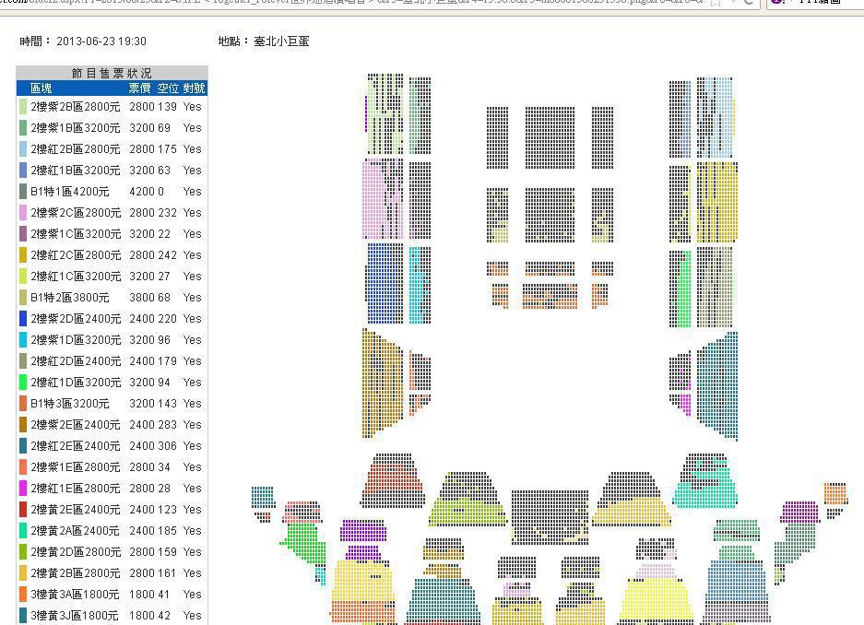The height and width of the screenshot is (625, 864).
Task: Choose the 2樓黃2A區2400元 area
Action: pos(112,530)
